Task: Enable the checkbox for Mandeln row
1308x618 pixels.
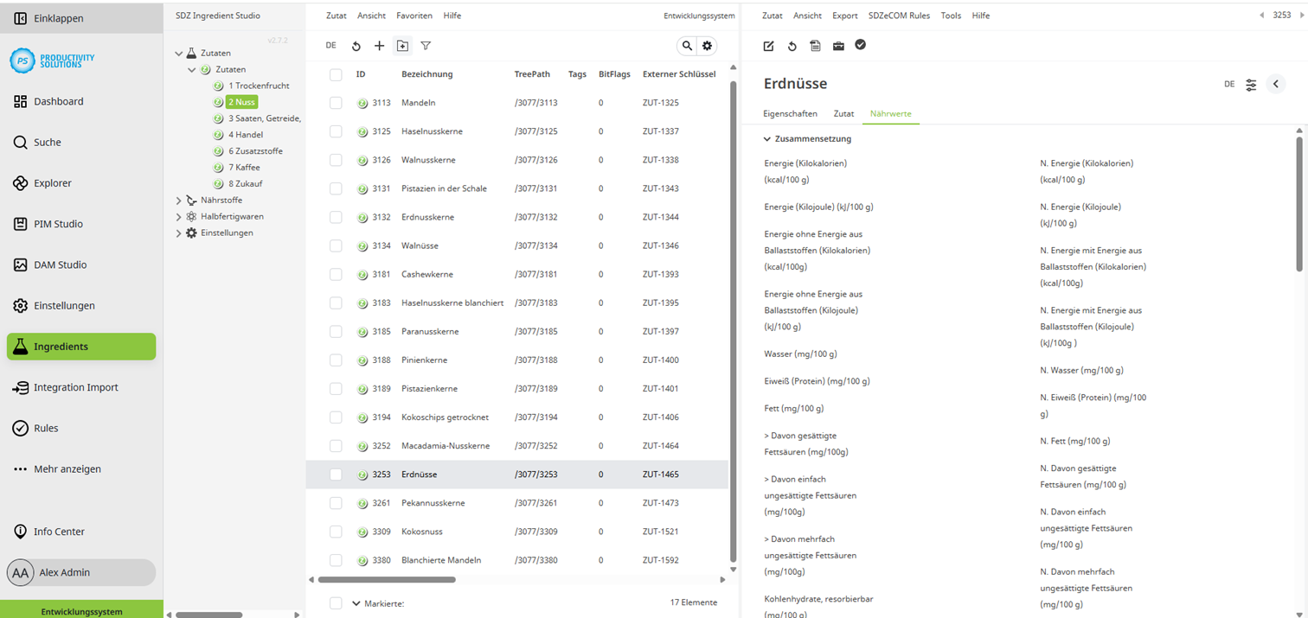Action: click(x=336, y=102)
